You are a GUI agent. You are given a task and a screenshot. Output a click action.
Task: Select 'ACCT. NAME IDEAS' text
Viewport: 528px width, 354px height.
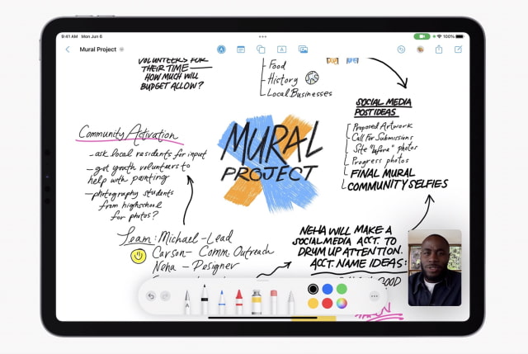pyautogui.click(x=359, y=263)
